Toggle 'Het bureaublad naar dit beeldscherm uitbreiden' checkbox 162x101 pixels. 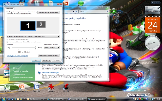tap(7, 42)
